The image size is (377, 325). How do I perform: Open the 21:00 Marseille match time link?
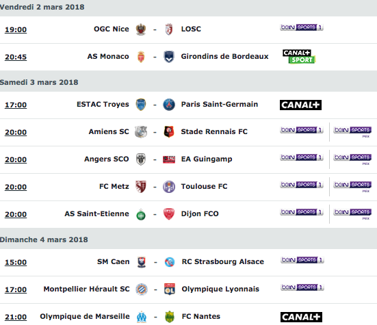pos(16,317)
